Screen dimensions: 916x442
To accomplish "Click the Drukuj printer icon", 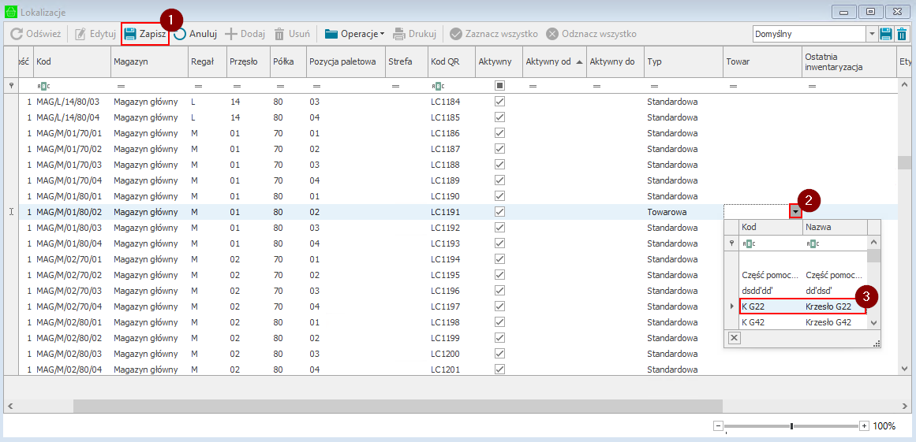I will coord(399,34).
